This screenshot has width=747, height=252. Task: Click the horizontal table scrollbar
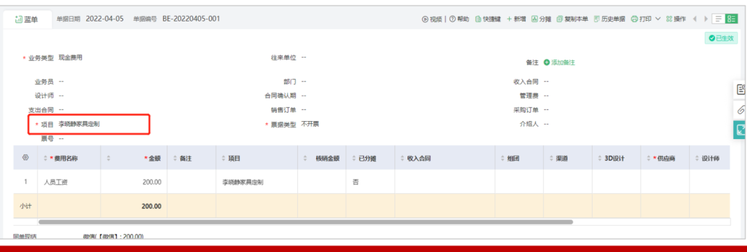click(306, 222)
